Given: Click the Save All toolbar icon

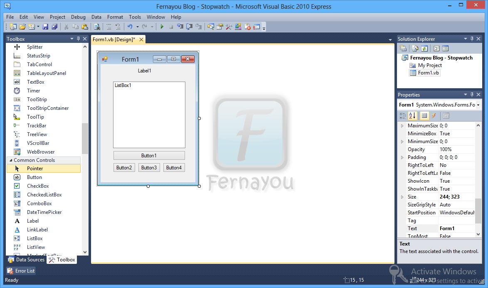Looking at the screenshot, I should pyautogui.click(x=54, y=26).
